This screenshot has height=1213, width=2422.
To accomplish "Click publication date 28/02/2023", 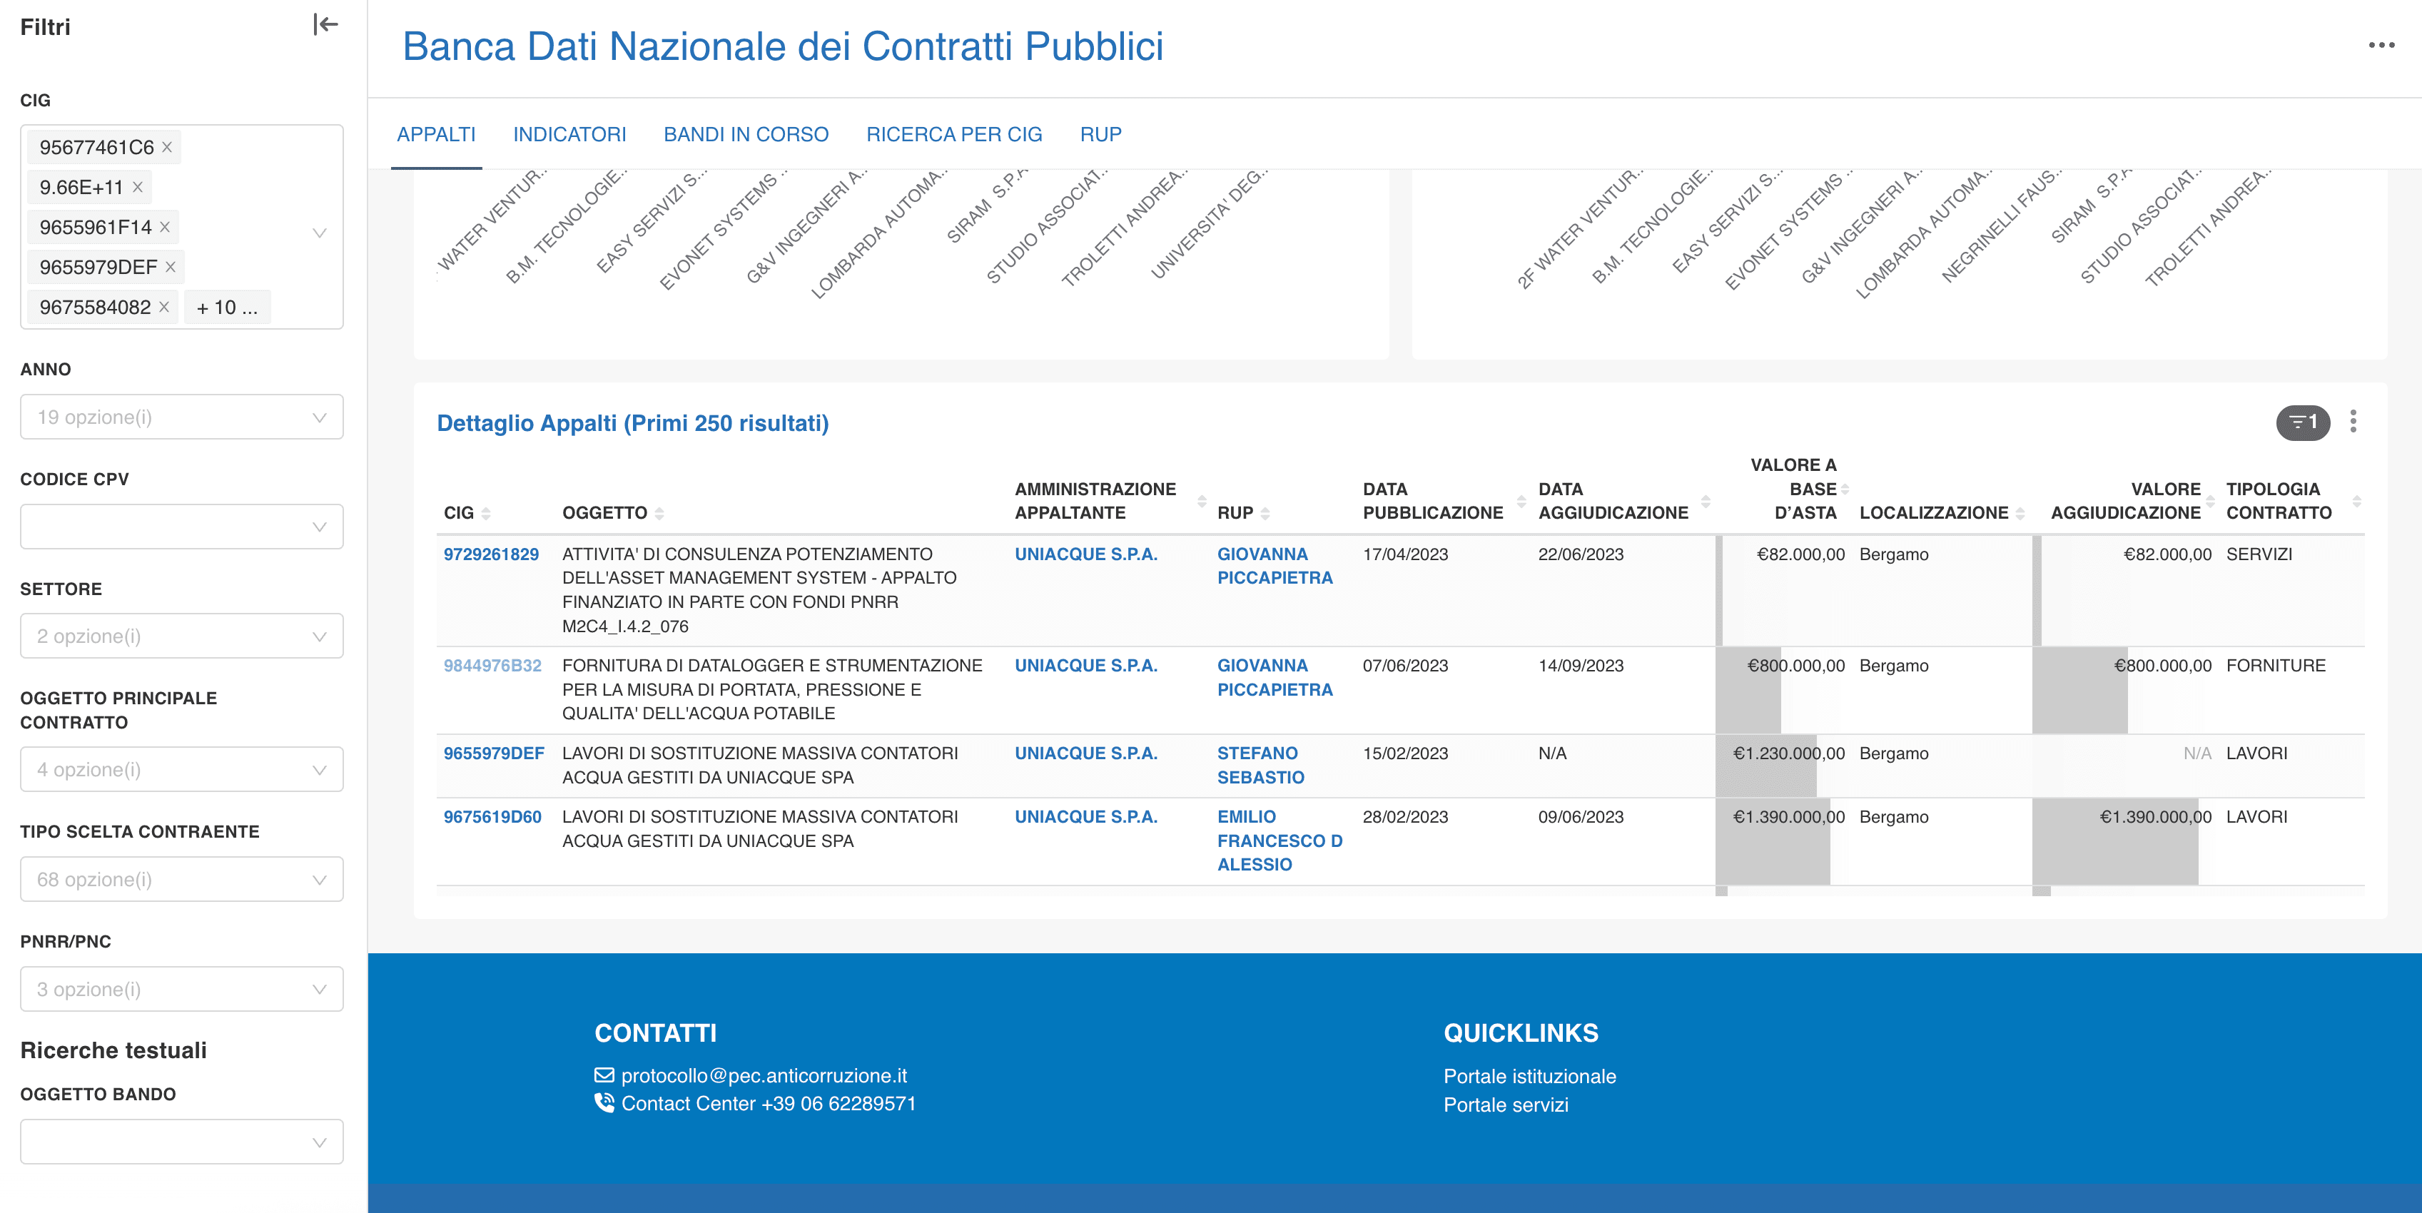I will (x=1404, y=816).
